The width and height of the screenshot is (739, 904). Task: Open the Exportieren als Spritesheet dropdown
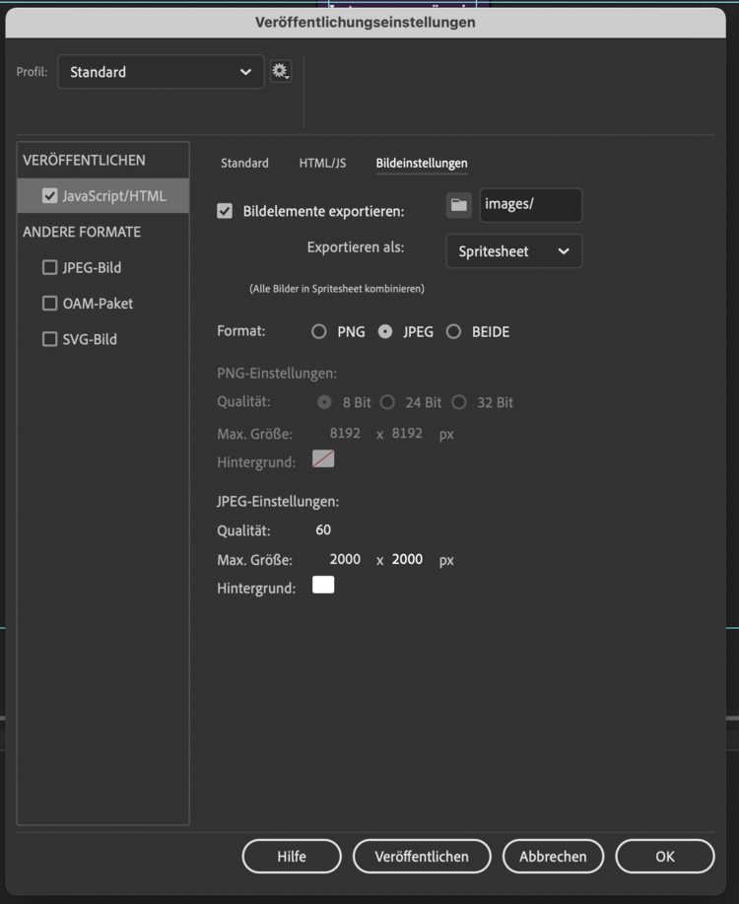click(x=513, y=251)
